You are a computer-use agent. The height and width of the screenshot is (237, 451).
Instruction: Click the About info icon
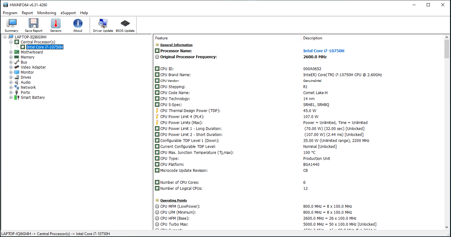[x=78, y=24]
